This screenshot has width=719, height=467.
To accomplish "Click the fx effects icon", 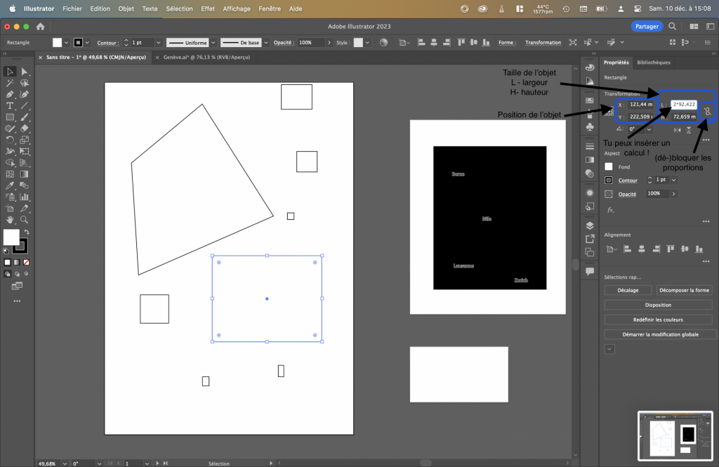I will [x=610, y=209].
